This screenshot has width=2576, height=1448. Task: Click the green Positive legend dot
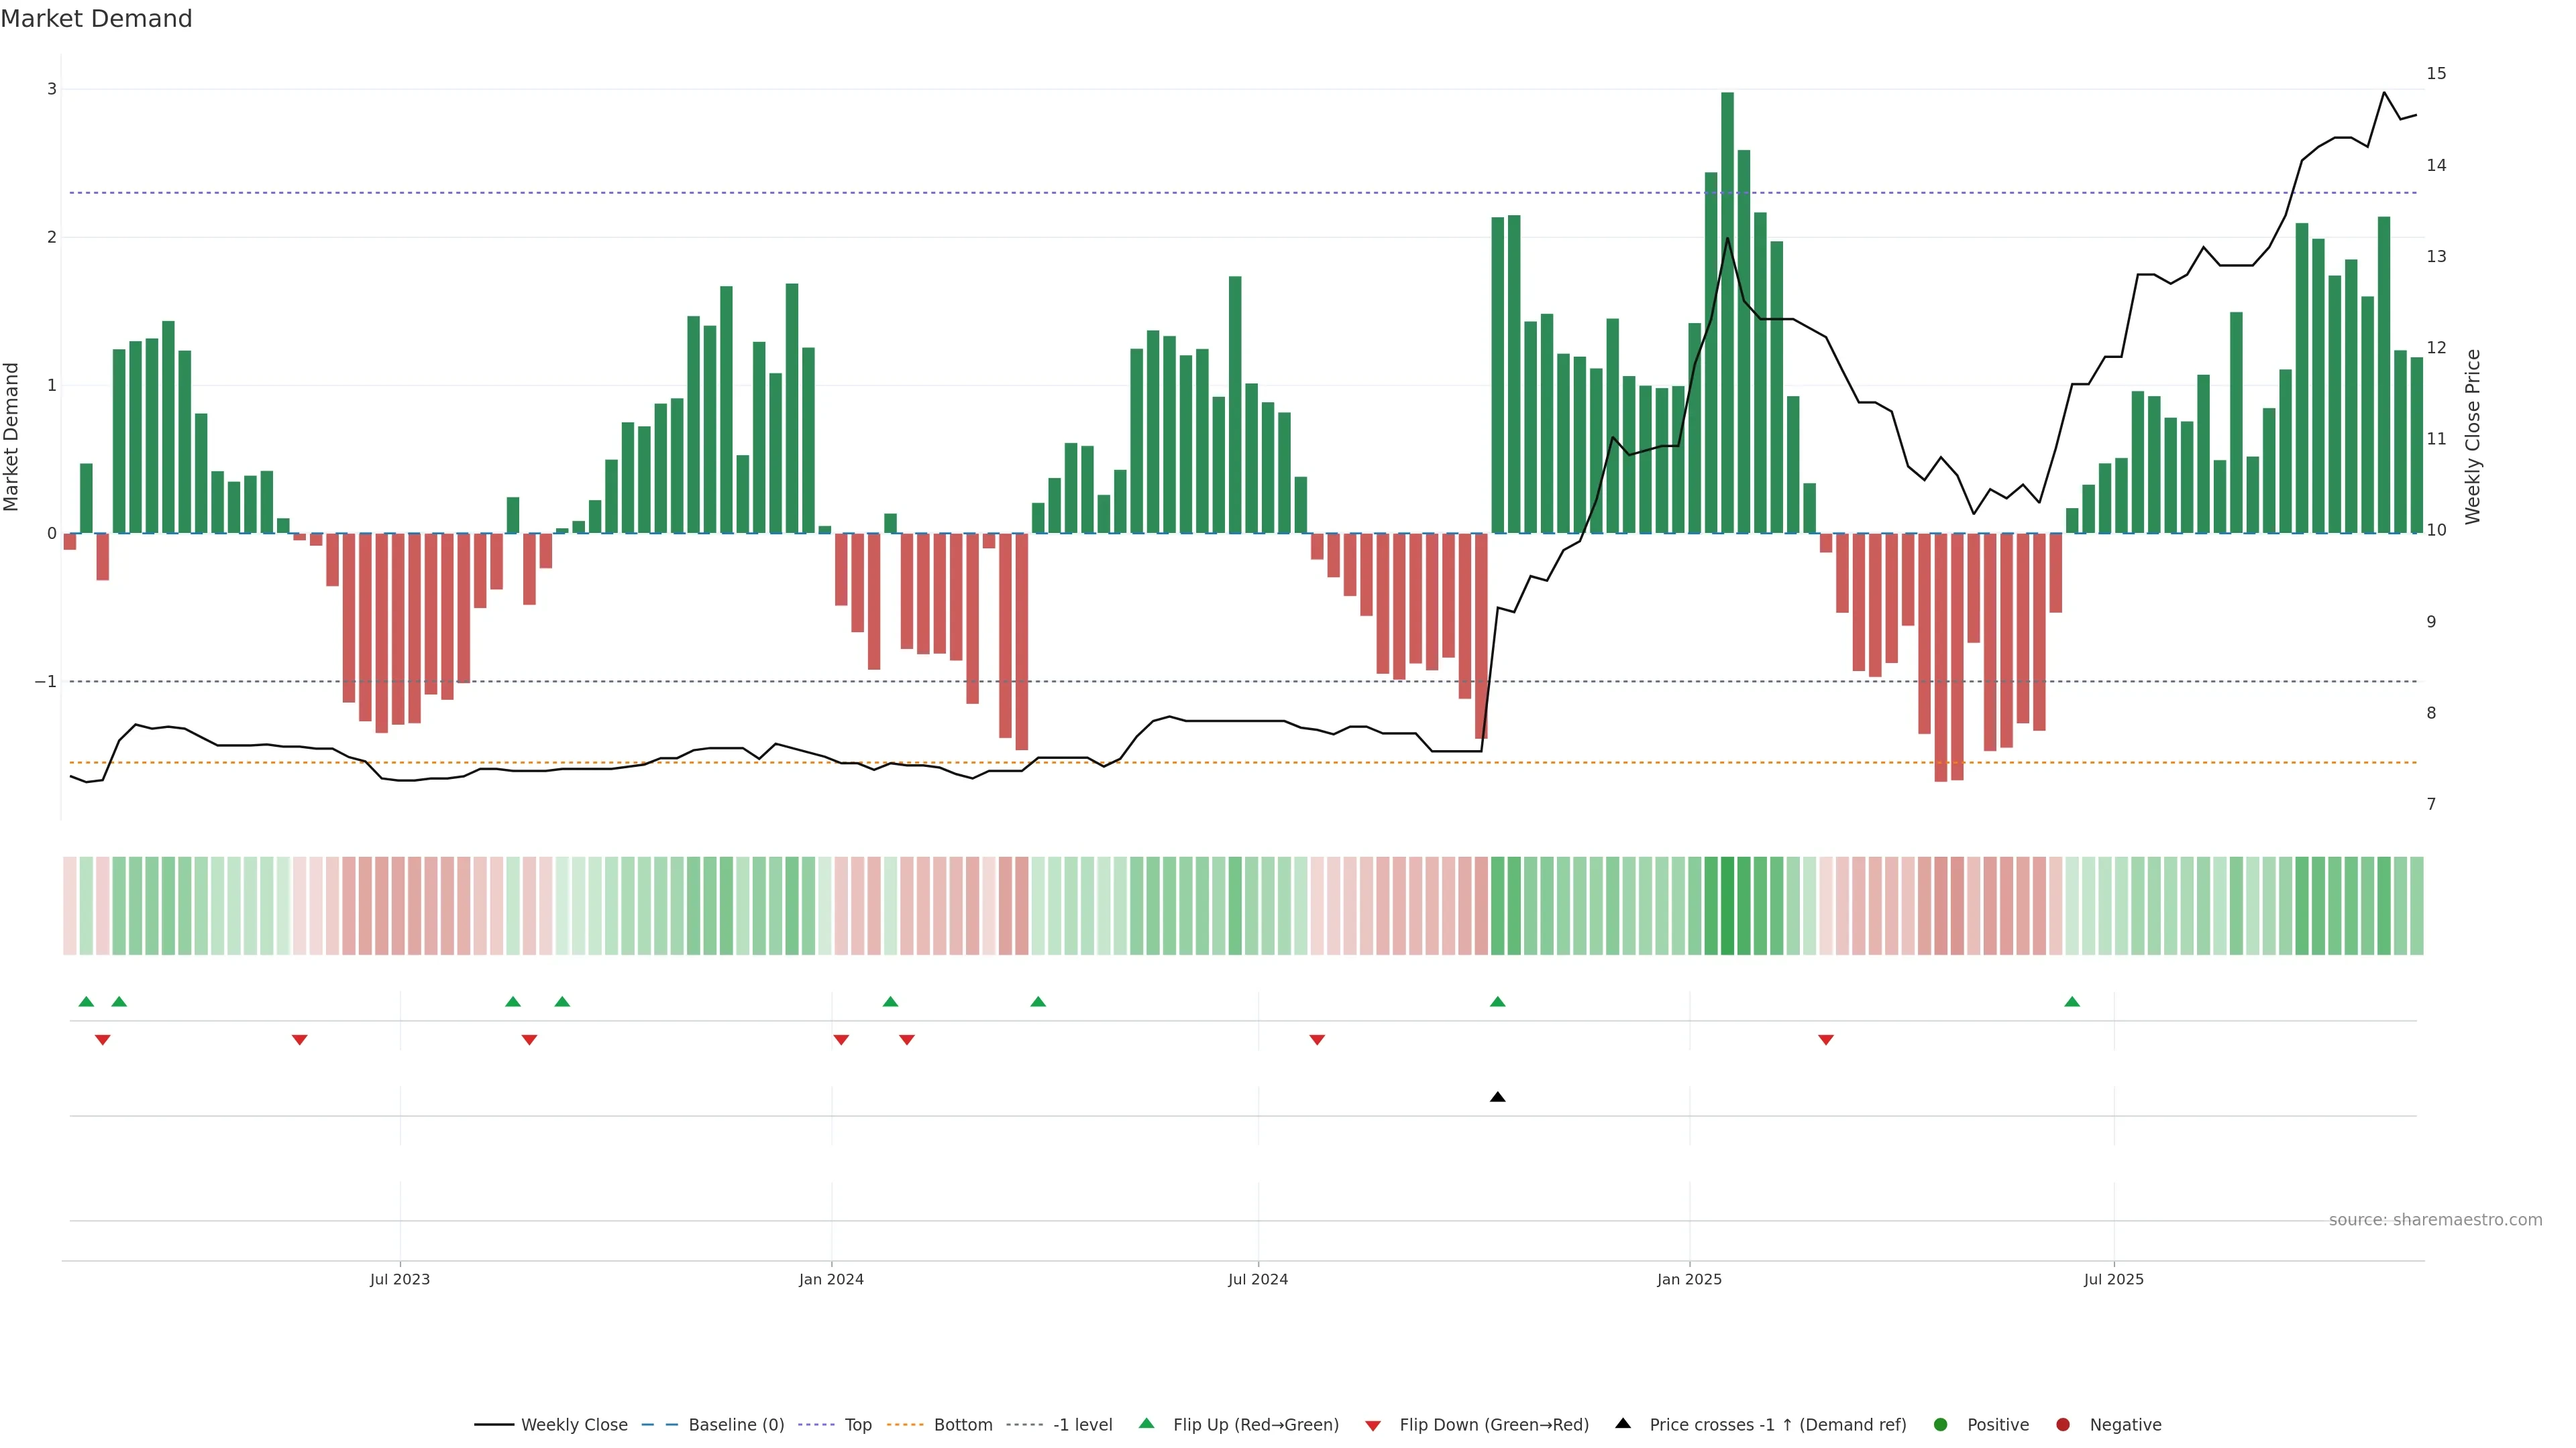[x=1940, y=1425]
